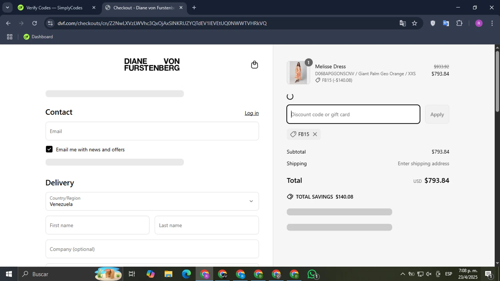Image resolution: width=500 pixels, height=281 pixels.
Task: Click the Discount code or gift card field
Action: click(x=353, y=114)
